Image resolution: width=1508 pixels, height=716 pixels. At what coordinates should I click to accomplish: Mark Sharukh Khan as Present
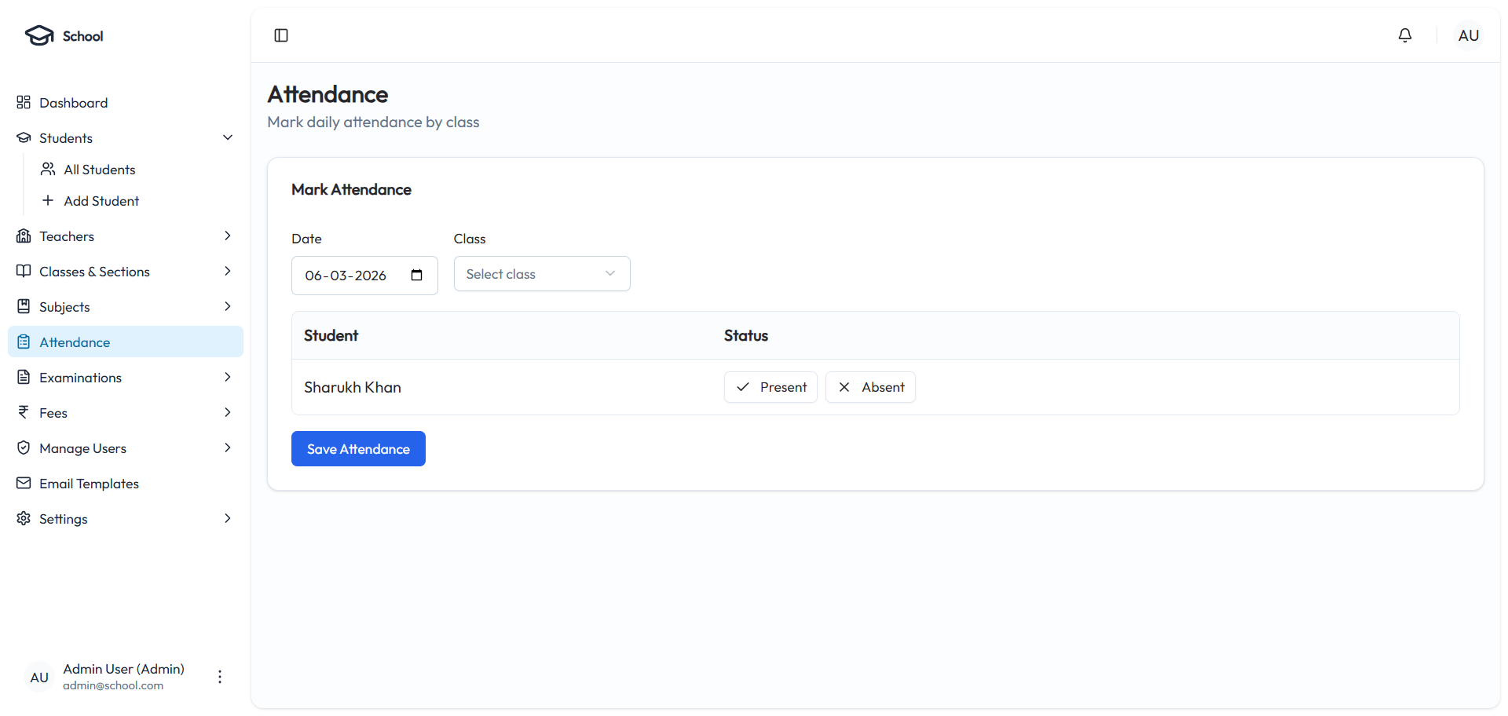point(770,387)
